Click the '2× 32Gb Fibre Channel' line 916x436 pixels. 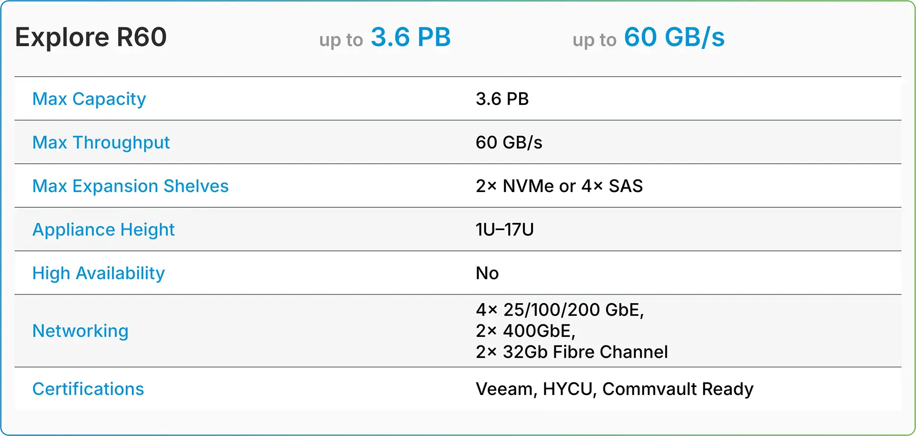572,352
